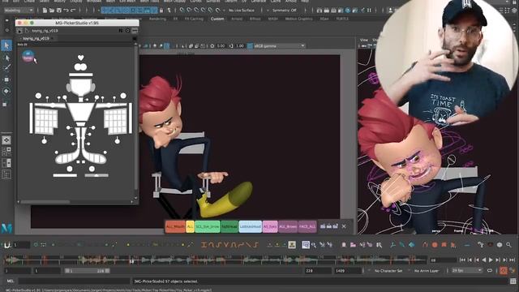Click the yellow ALL selection button
This screenshot has height=292, width=519.
coord(190,227)
